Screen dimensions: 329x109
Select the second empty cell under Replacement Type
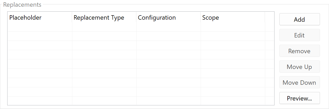pyautogui.click(x=104, y=36)
